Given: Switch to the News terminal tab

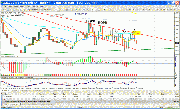Looking at the screenshot, I should click(x=23, y=104).
